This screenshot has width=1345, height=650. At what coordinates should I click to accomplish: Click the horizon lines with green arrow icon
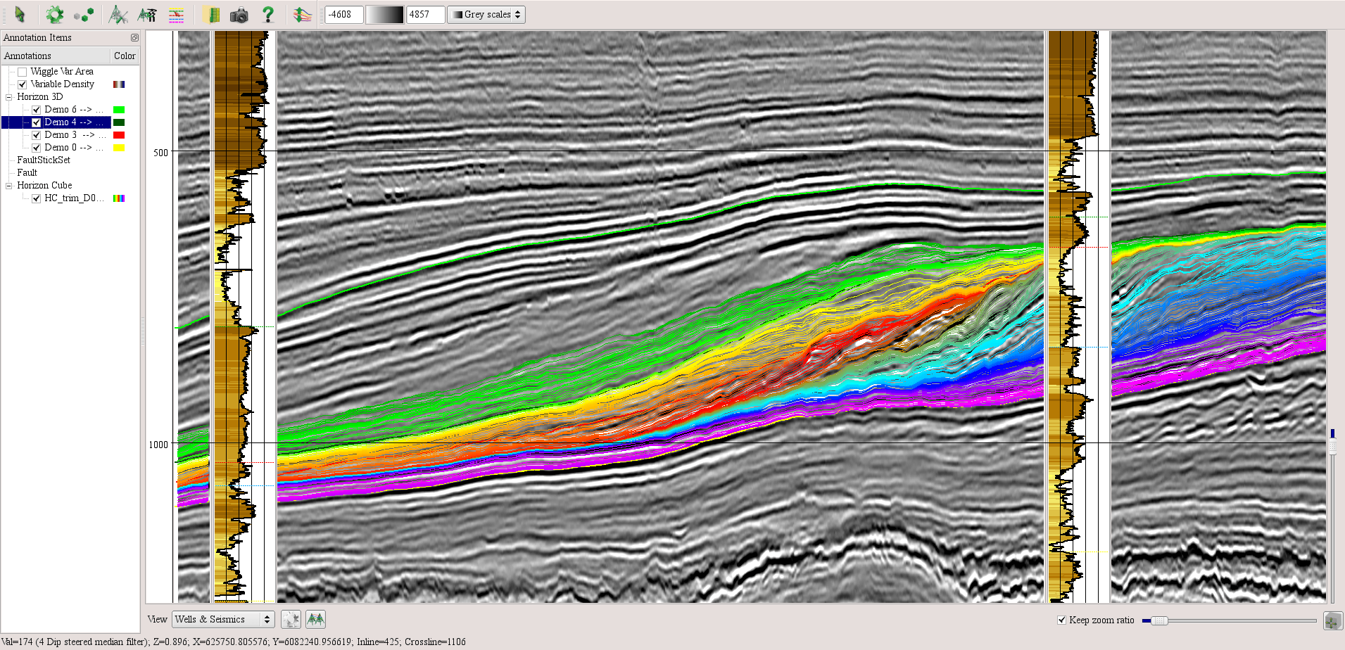point(303,14)
